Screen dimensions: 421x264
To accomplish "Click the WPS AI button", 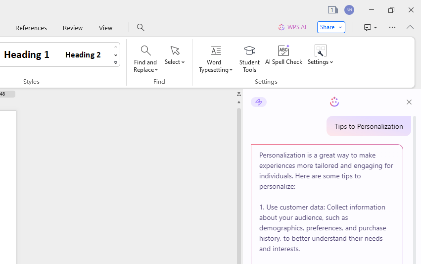I will pos(292,27).
